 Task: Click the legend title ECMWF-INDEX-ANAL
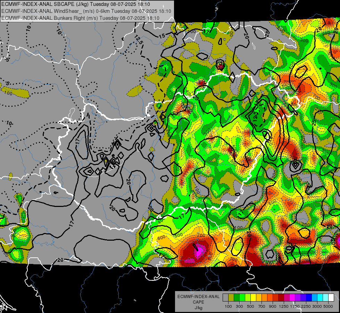(x=198, y=297)
